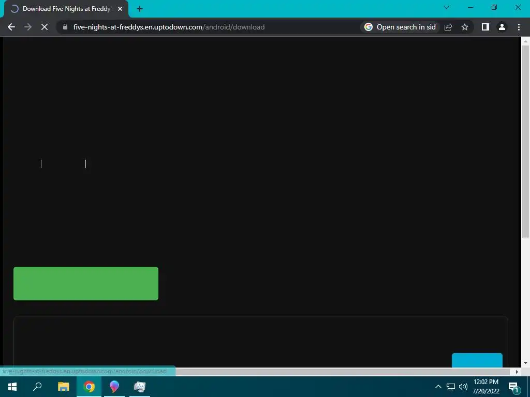
Task: Open the tab search dropdown chevron
Action: click(x=447, y=7)
